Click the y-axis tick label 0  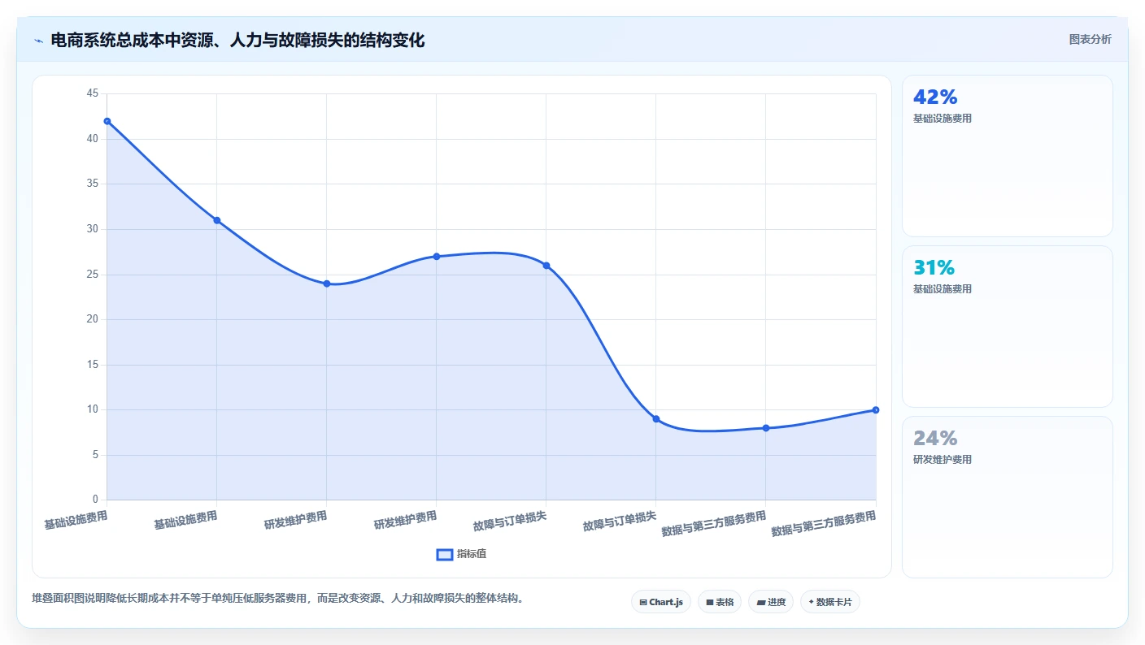[x=95, y=500]
